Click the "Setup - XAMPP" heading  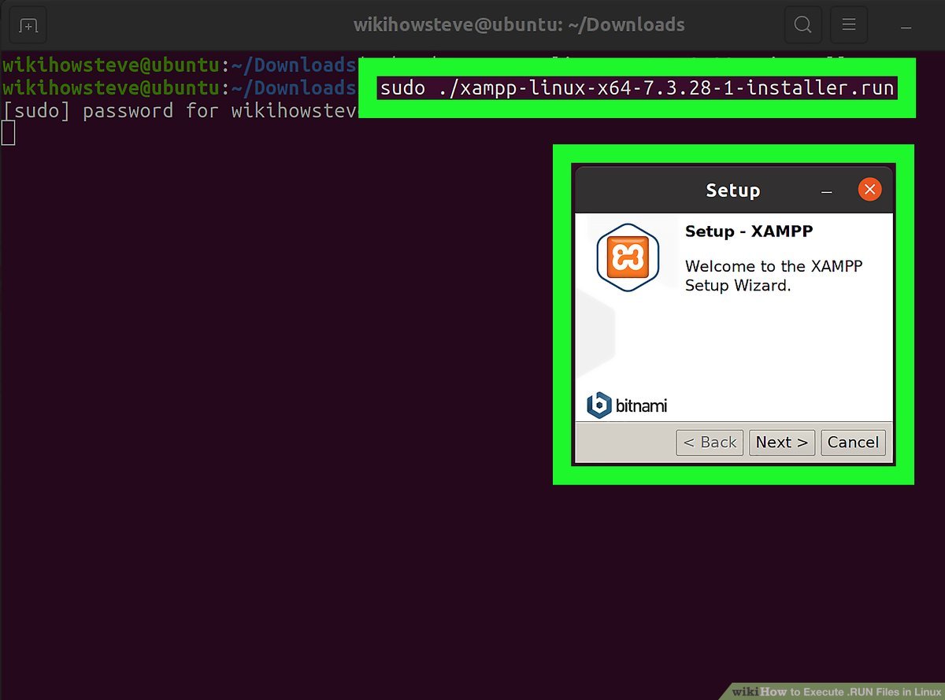pyautogui.click(x=748, y=231)
